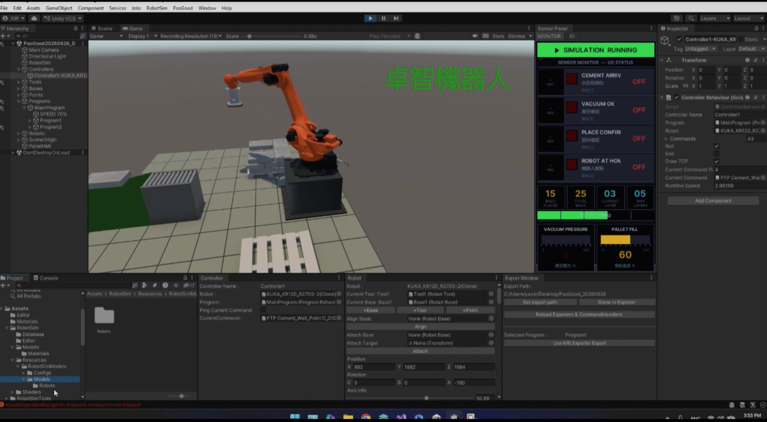This screenshot has height=422, width=767.
Task: Toggle the GameObject active checkbox in Inspector
Action: click(x=679, y=39)
